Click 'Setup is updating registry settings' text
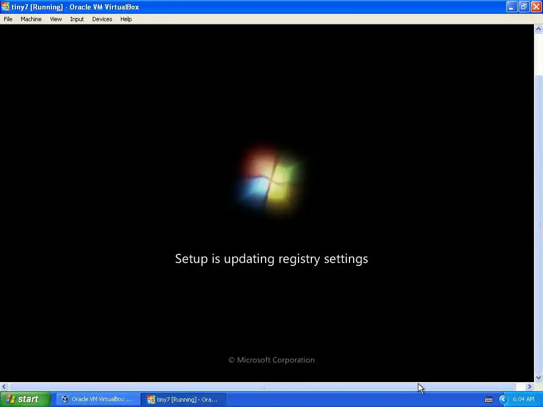Image resolution: width=543 pixels, height=407 pixels. pos(271,259)
